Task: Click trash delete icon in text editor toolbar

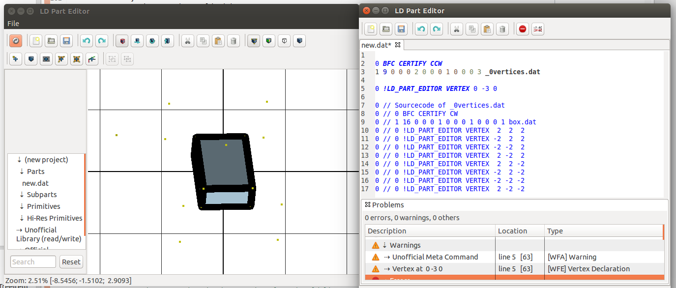Action: coord(502,29)
